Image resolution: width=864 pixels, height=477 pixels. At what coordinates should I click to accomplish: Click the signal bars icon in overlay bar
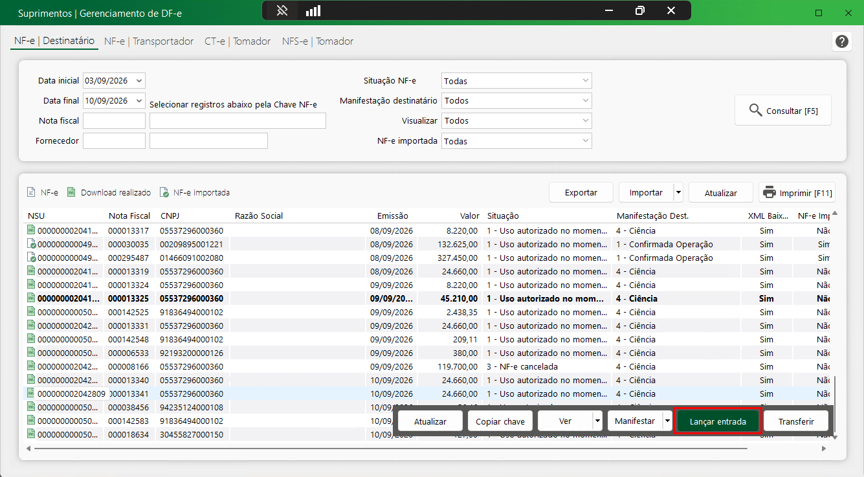click(313, 10)
